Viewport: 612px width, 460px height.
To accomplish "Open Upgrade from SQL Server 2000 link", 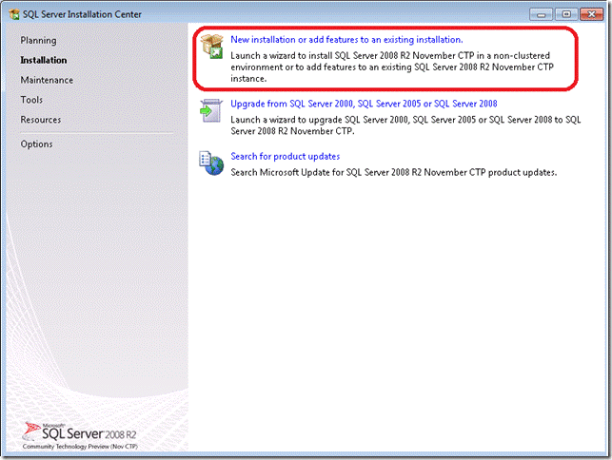I will tap(364, 104).
